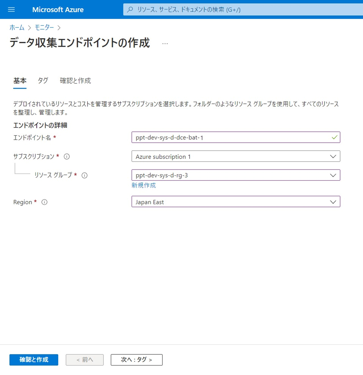Image resolution: width=363 pixels, height=375 pixels.
Task: Click the info icon beside Region
Action: (x=45, y=202)
